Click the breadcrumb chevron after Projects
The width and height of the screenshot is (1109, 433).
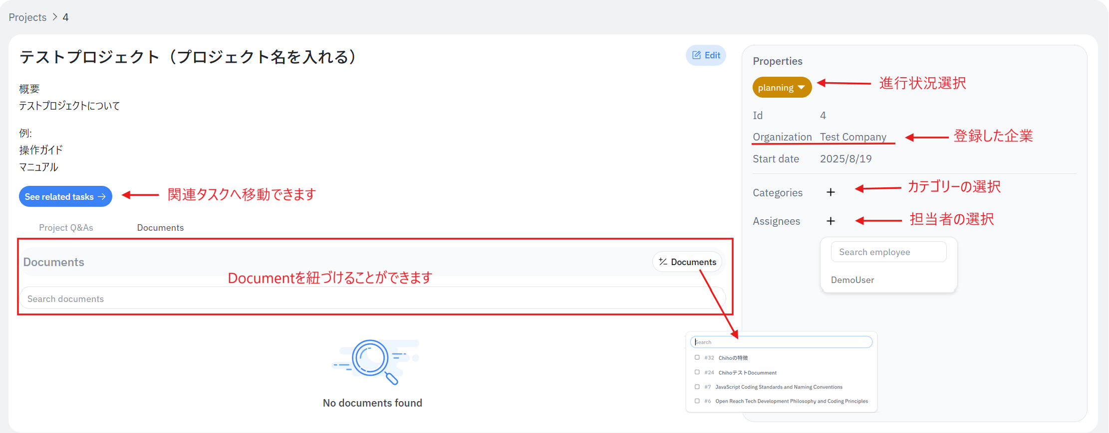(55, 17)
